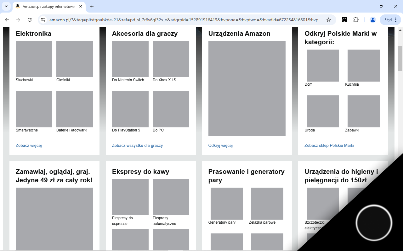Image resolution: width=403 pixels, height=251 pixels.
Task: Open the Słuchawki thumbnail image
Action: (34, 59)
